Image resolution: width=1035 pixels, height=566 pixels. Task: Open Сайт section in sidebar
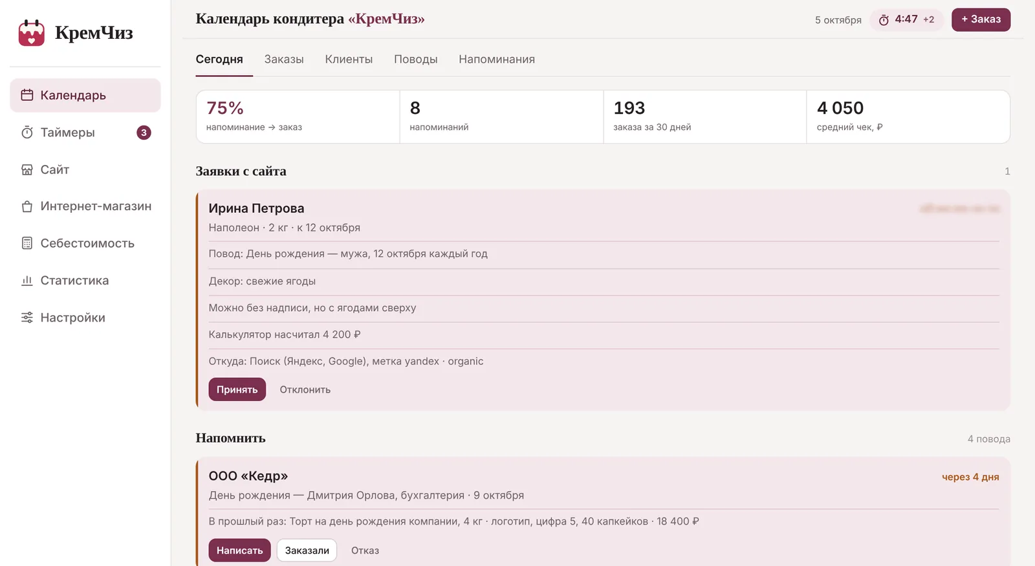(85, 169)
